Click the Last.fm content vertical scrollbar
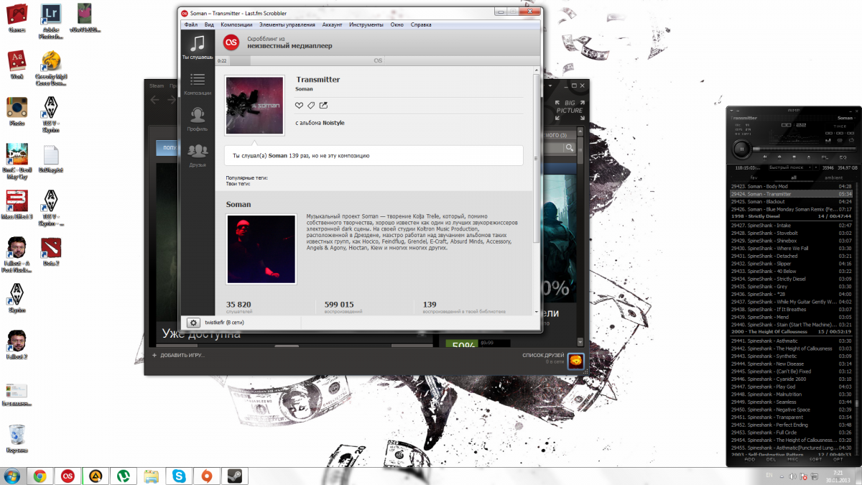The width and height of the screenshot is (862, 485). tap(537, 158)
